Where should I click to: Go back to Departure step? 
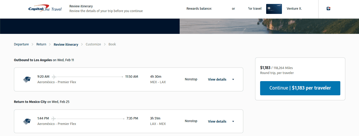(21, 44)
